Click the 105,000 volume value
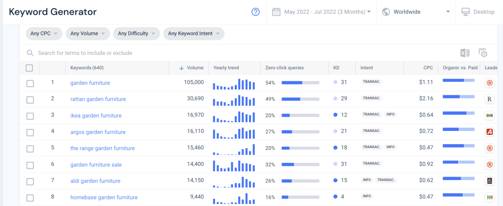This screenshot has height=206, width=503. point(194,82)
